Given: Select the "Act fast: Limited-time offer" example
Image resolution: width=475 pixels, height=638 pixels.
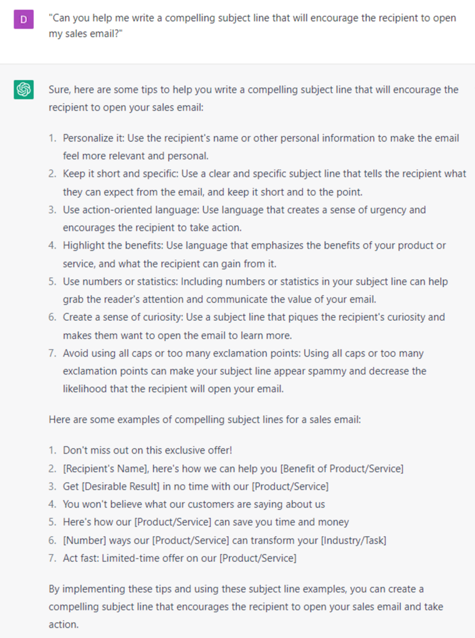Looking at the screenshot, I should tap(180, 558).
